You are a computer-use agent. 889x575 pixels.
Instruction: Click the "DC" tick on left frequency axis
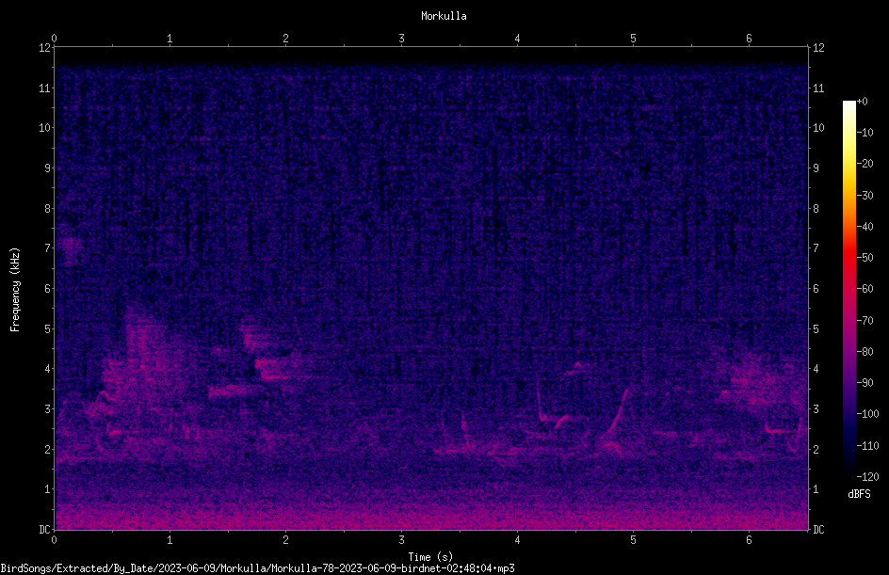pyautogui.click(x=44, y=530)
